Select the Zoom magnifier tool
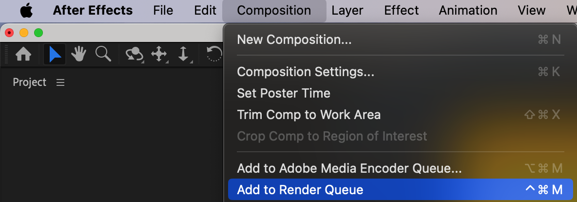Viewport: 577px width, 202px height. (103, 54)
